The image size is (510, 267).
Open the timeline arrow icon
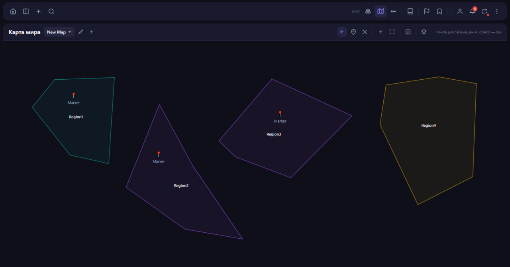pos(394,12)
